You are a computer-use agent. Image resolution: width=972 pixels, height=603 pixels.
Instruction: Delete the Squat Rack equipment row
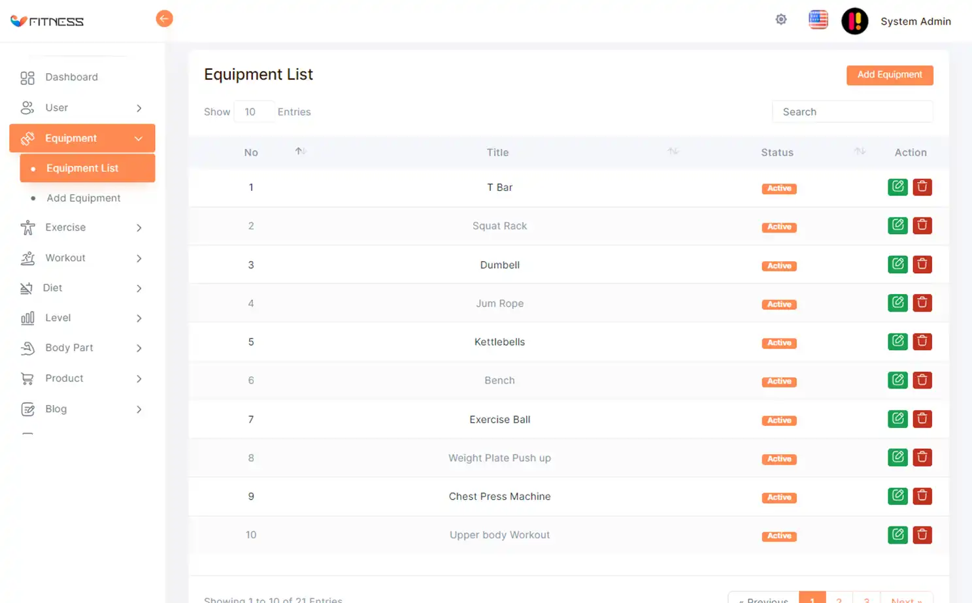click(922, 225)
